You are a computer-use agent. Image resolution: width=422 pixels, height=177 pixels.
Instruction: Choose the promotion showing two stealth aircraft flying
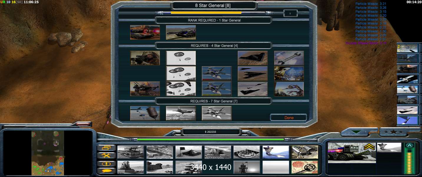(253, 73)
